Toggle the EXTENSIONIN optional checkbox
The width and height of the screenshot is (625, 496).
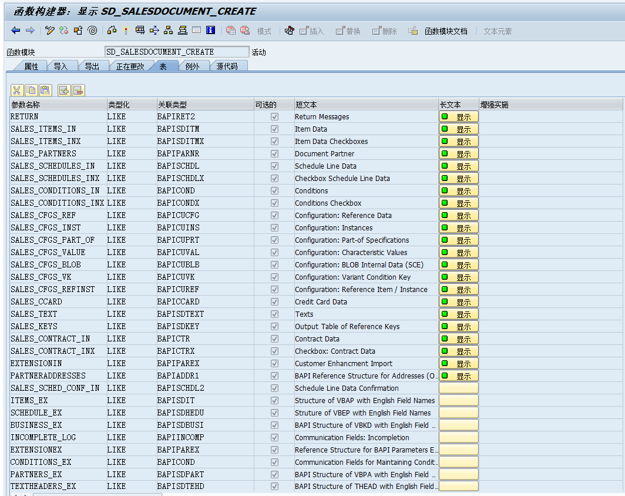(x=274, y=363)
